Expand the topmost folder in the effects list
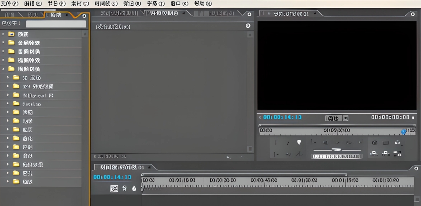This screenshot has height=206, width=421. [3, 34]
